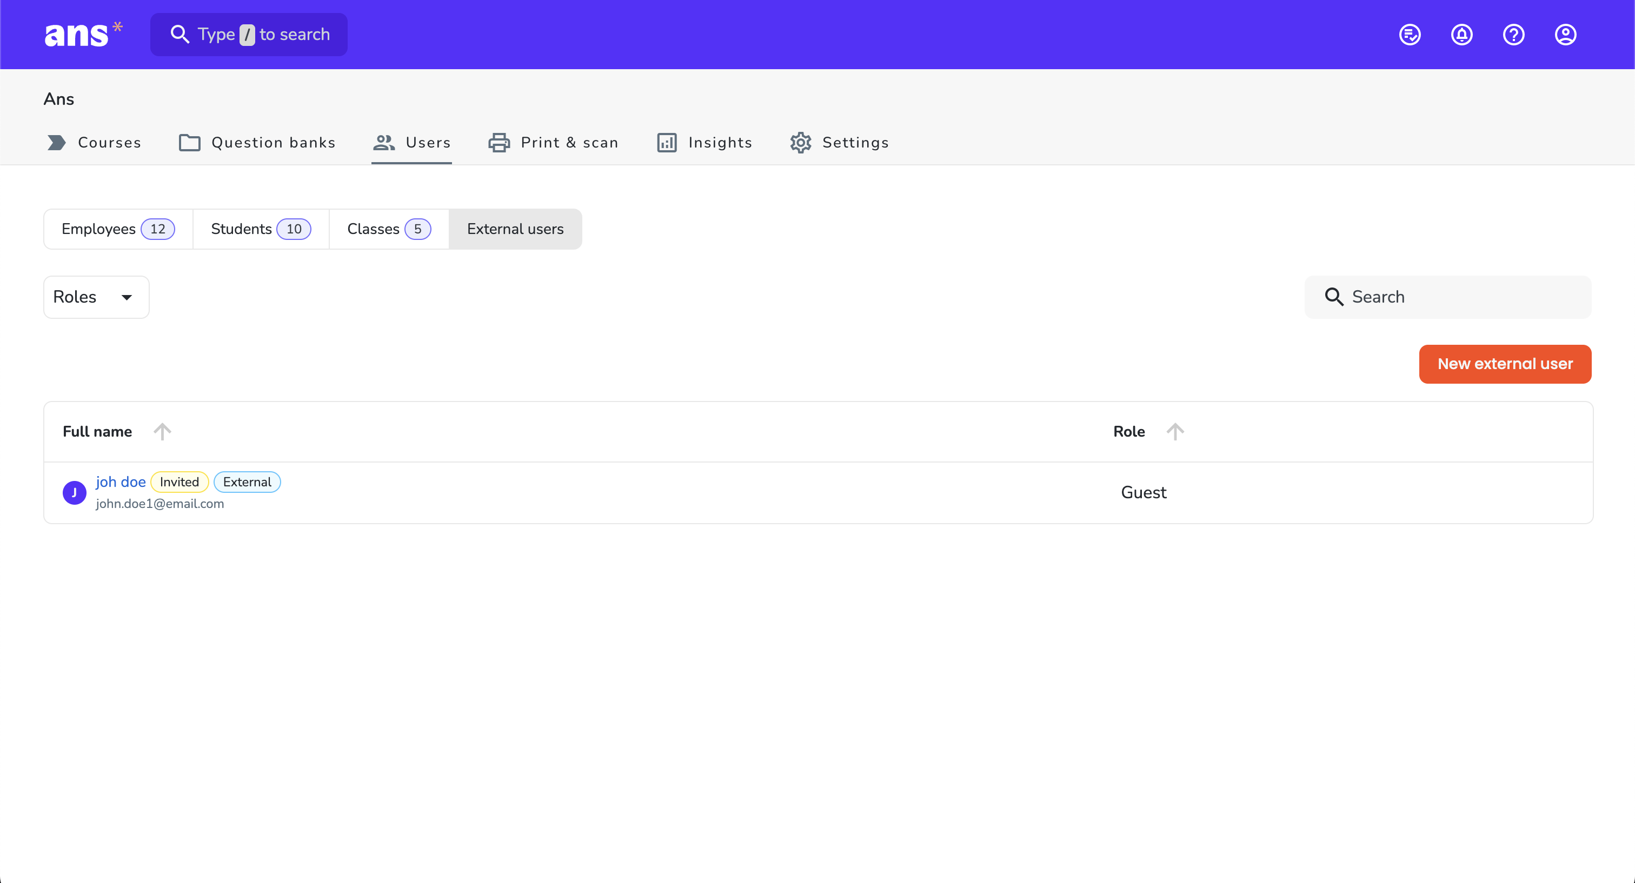Click the J avatar of joh doe
The image size is (1635, 883).
click(x=74, y=493)
